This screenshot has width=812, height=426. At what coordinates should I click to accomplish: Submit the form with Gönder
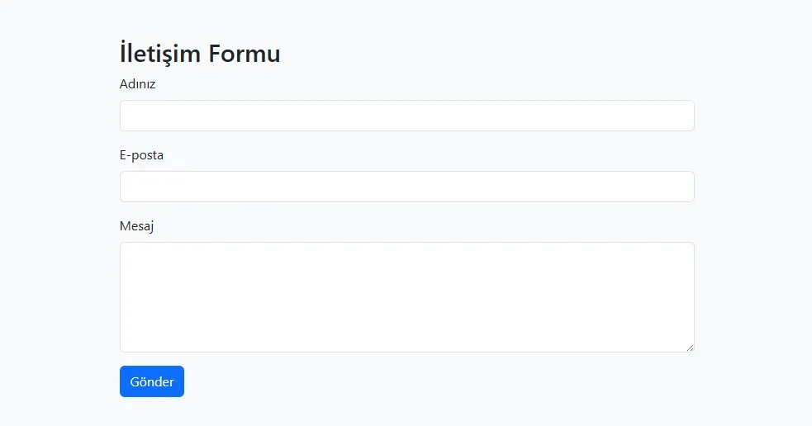pos(152,381)
